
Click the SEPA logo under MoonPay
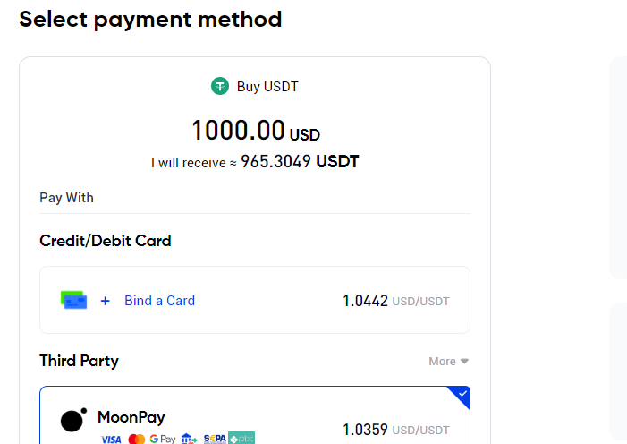click(215, 439)
